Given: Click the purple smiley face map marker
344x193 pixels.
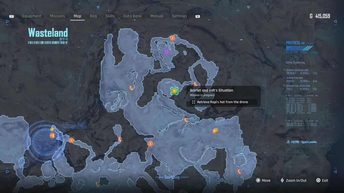Looking at the screenshot, I should coord(166,51).
